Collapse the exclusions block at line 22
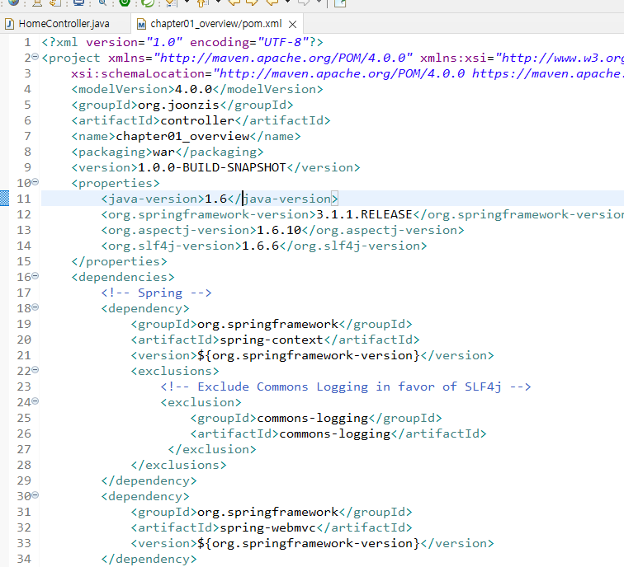 click(x=35, y=370)
